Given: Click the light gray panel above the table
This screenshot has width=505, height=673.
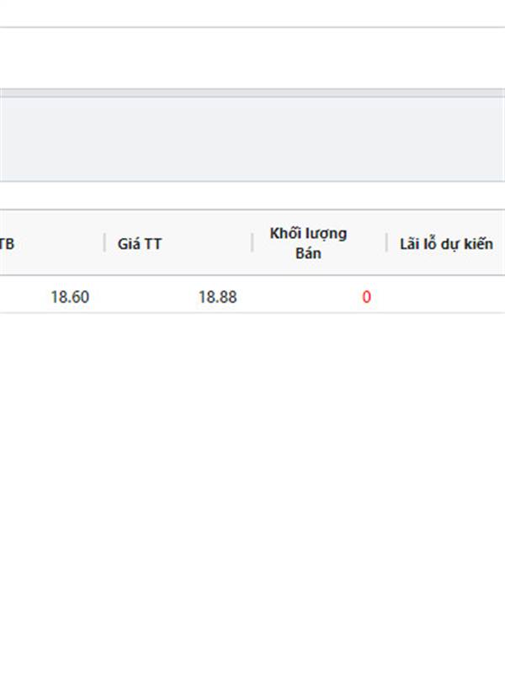Looking at the screenshot, I should click(x=252, y=139).
